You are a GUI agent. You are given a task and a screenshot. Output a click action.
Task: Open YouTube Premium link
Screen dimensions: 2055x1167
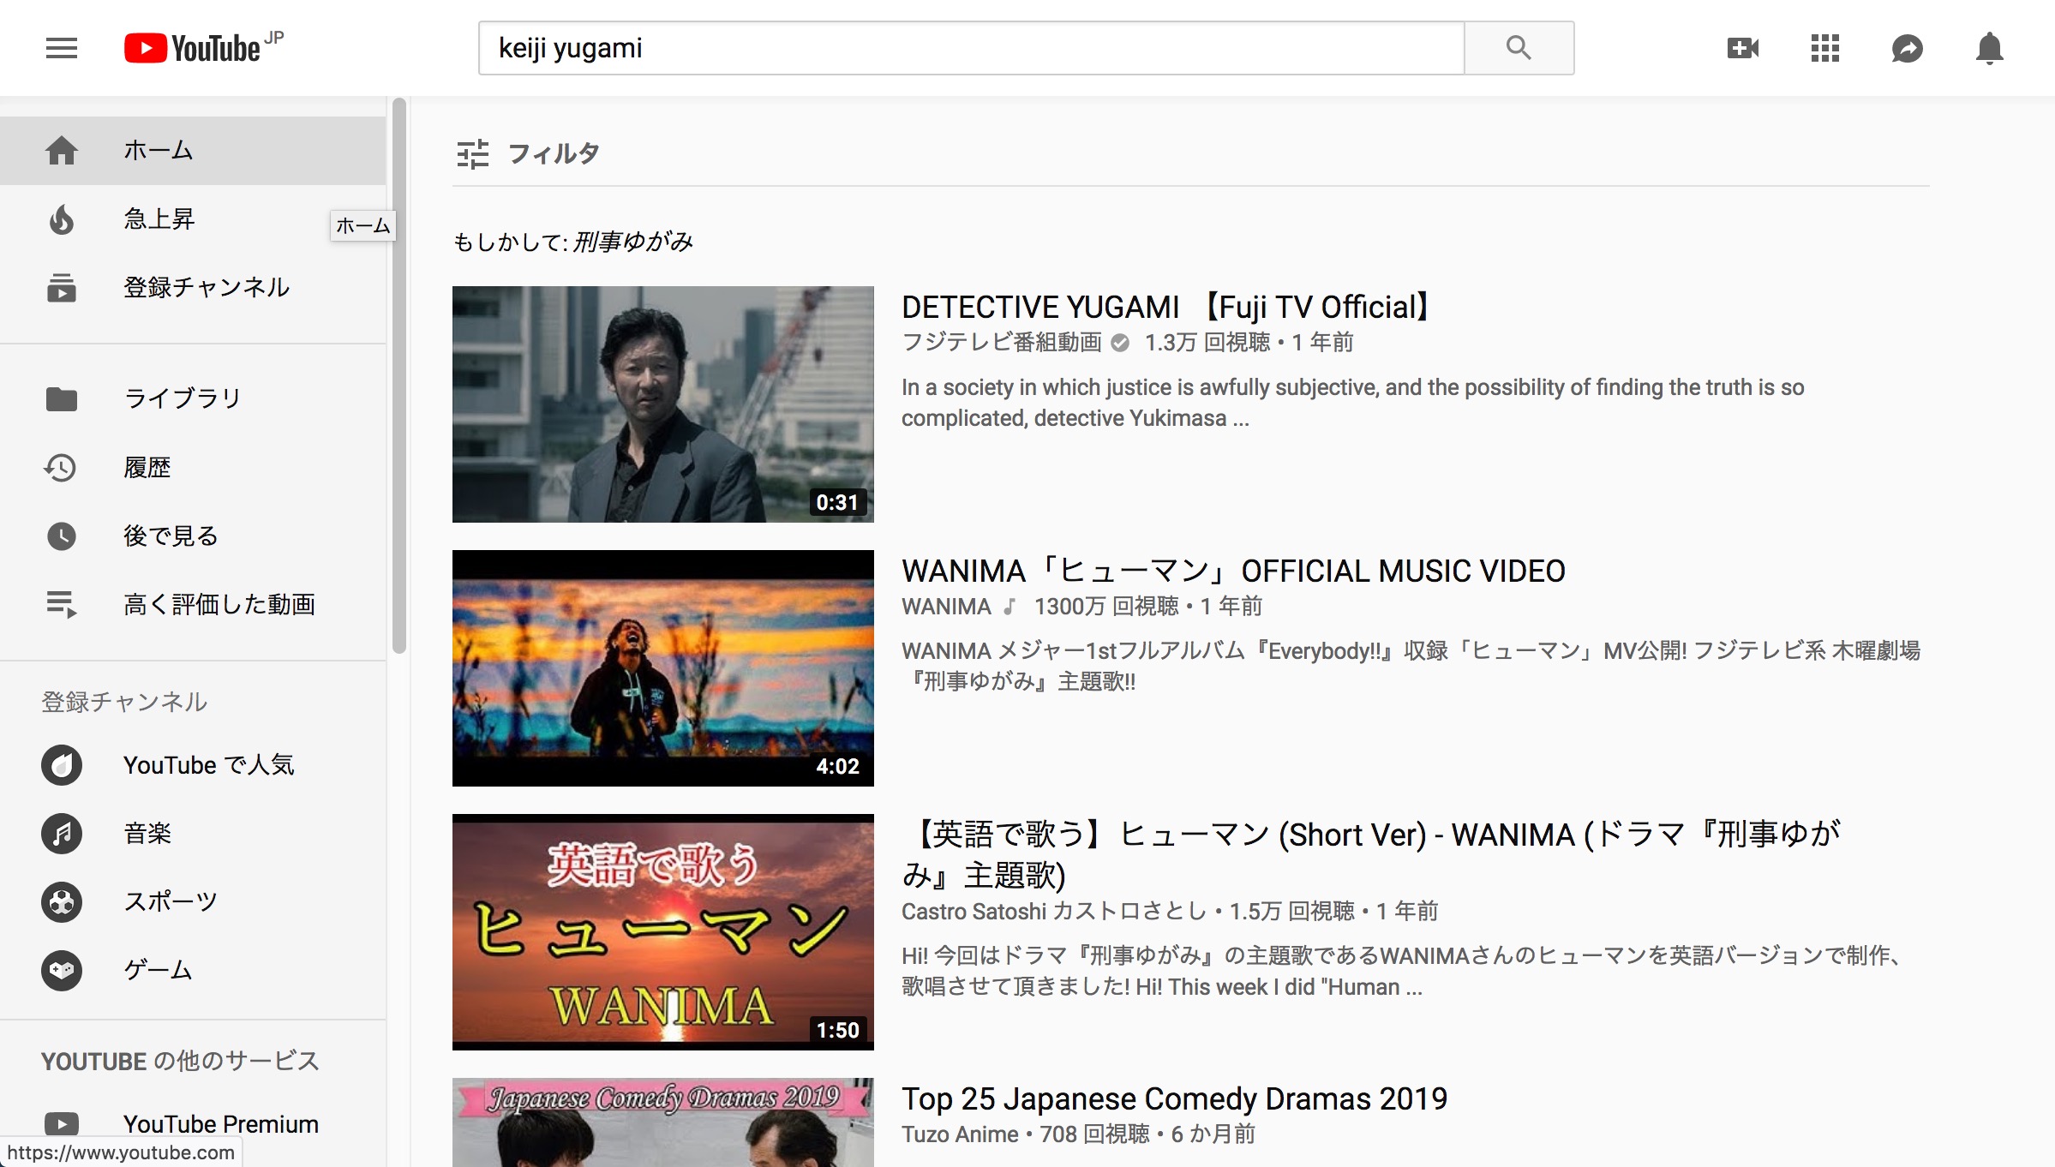click(x=193, y=1124)
